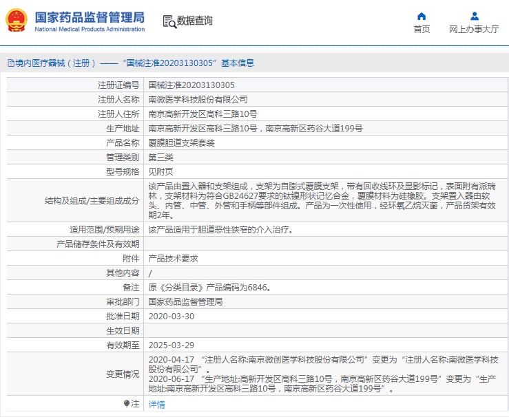
Task: Click 注册人住所 label
Action: pyautogui.click(x=118, y=114)
